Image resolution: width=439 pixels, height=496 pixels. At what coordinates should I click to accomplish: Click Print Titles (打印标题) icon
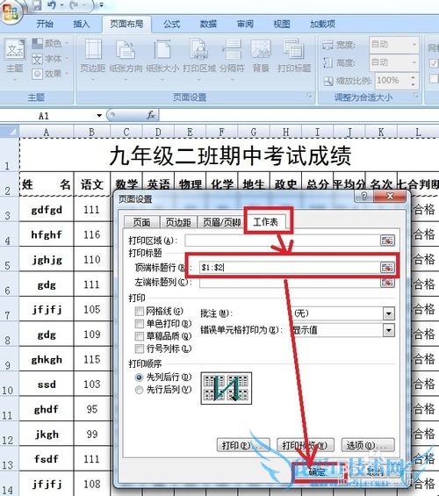coord(294,55)
